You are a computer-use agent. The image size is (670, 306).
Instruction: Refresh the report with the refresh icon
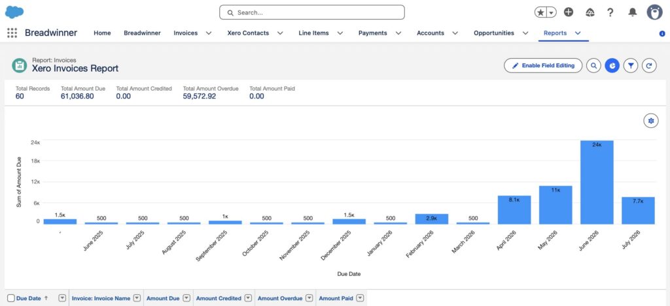(649, 66)
